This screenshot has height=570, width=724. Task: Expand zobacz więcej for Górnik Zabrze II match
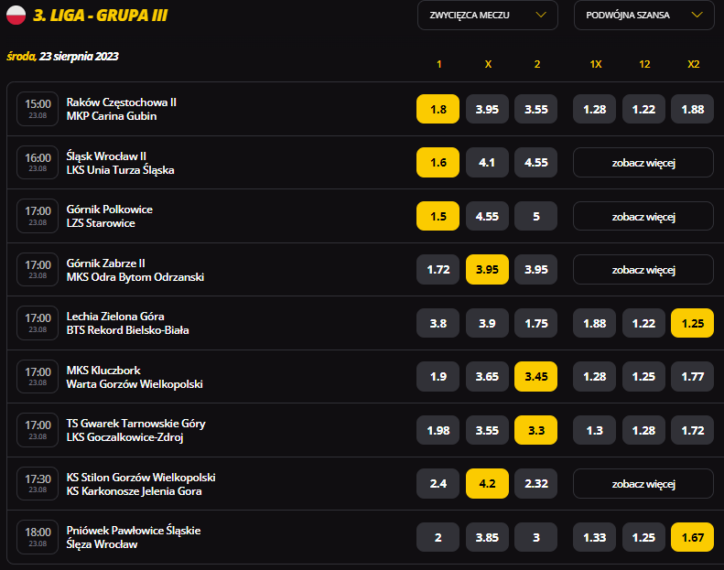(643, 269)
